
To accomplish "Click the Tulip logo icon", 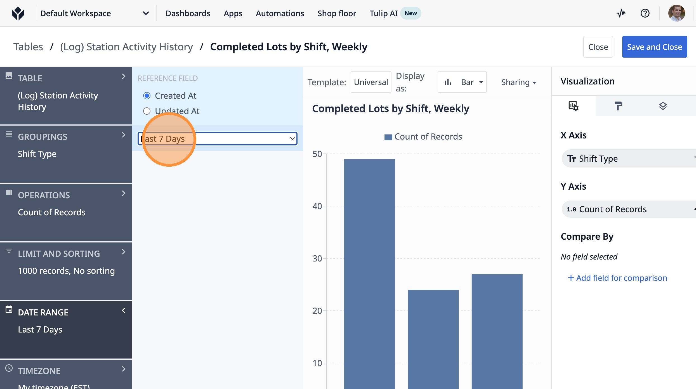I will coord(18,13).
